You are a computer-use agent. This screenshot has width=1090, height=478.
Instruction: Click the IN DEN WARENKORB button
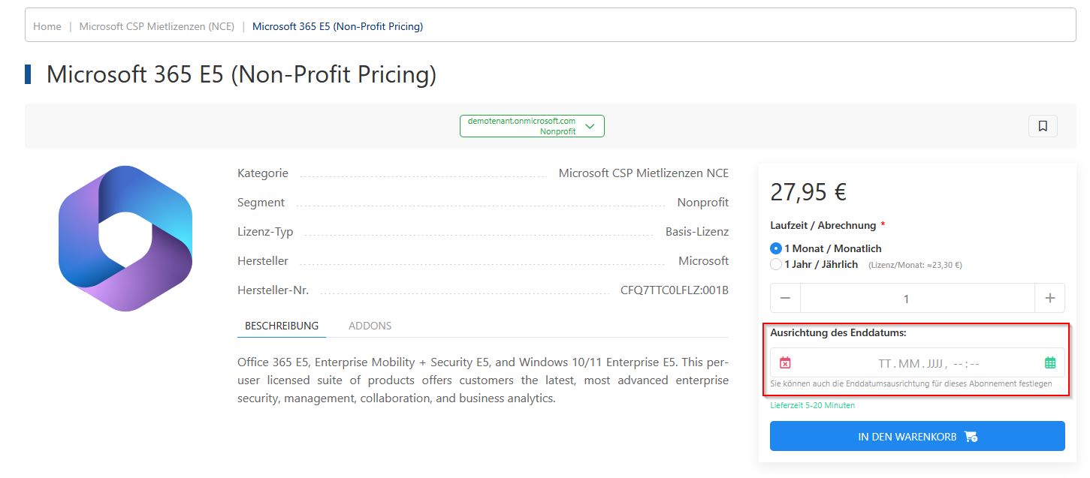click(x=916, y=436)
